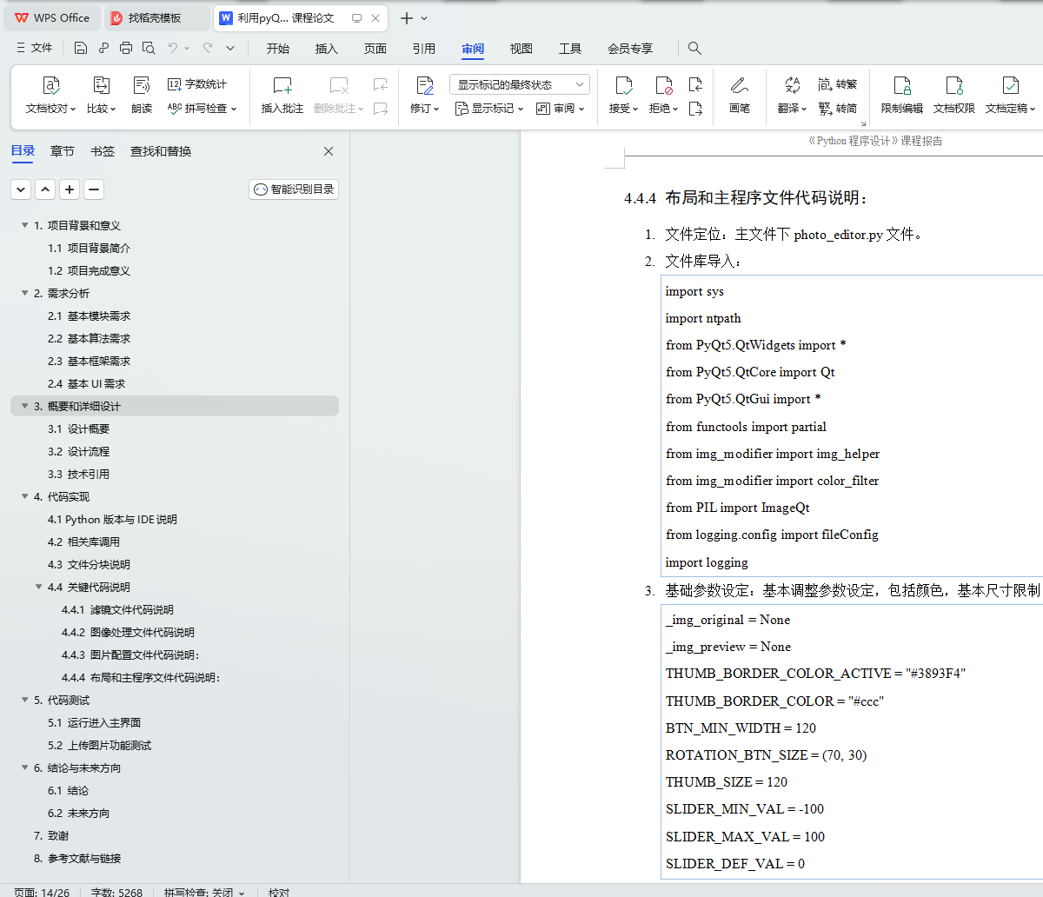Open 拼写检查: 关闭 status bar dropdown
The width and height of the screenshot is (1043, 897).
204,891
